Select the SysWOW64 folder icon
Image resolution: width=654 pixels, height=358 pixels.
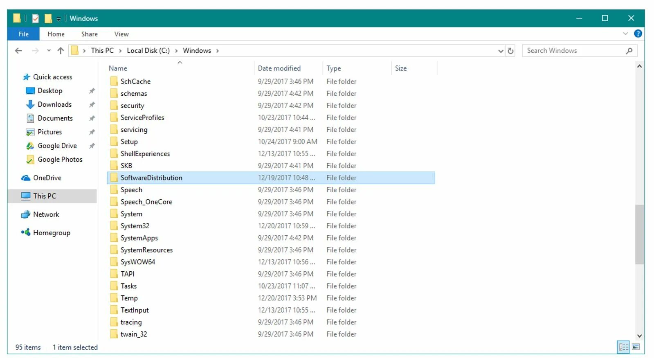pyautogui.click(x=114, y=262)
